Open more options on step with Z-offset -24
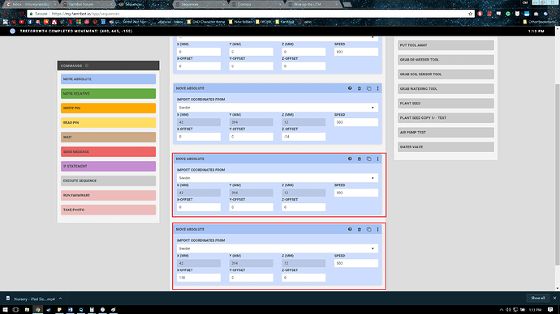 pos(378,88)
